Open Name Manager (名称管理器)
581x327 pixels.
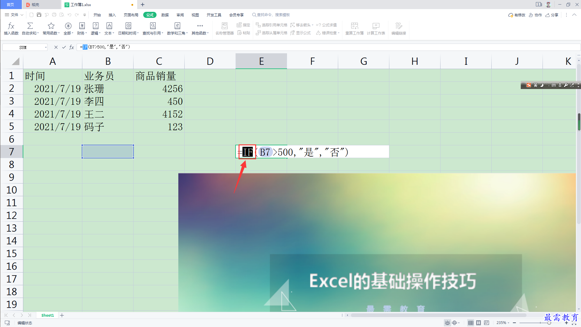click(x=224, y=29)
